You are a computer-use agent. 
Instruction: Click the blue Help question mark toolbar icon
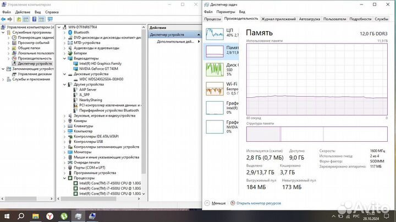click(x=34, y=19)
